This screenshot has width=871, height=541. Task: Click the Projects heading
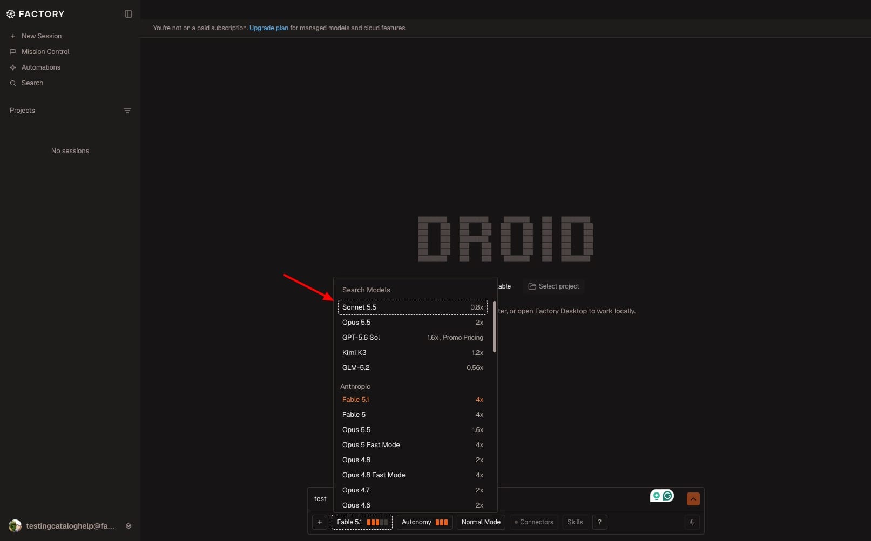coord(22,111)
